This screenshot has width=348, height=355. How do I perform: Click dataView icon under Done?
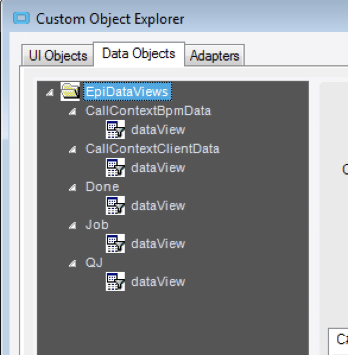(115, 205)
